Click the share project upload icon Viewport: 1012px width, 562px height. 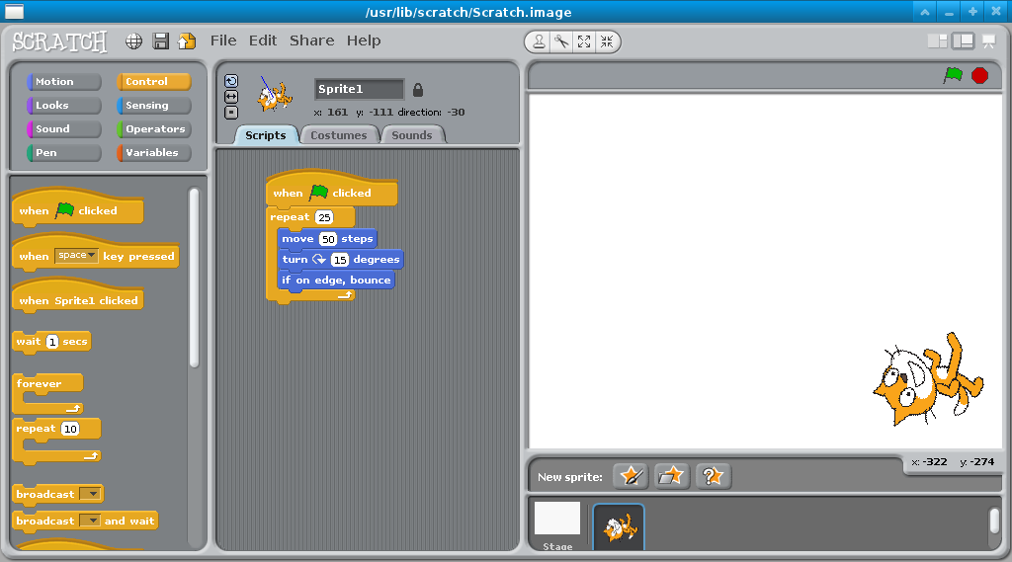tap(187, 41)
